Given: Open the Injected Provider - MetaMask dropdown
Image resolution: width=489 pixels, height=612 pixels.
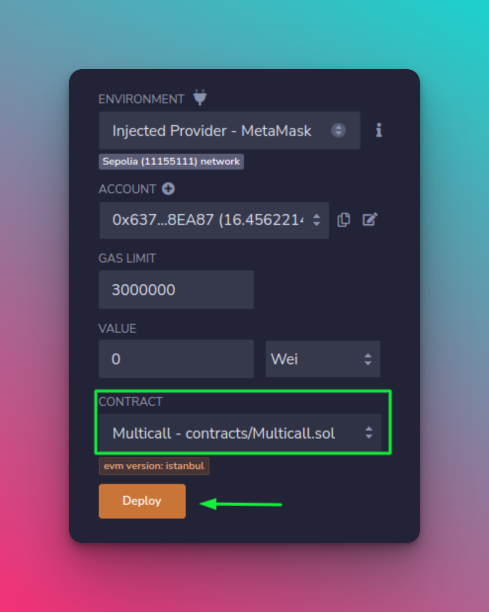Looking at the screenshot, I should (x=229, y=131).
